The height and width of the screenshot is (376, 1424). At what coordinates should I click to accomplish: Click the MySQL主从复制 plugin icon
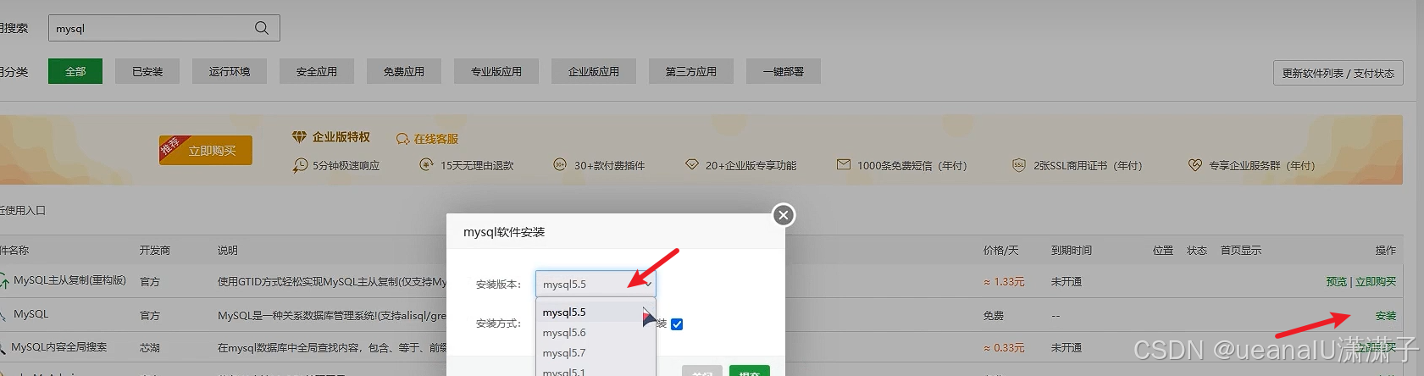[3, 281]
